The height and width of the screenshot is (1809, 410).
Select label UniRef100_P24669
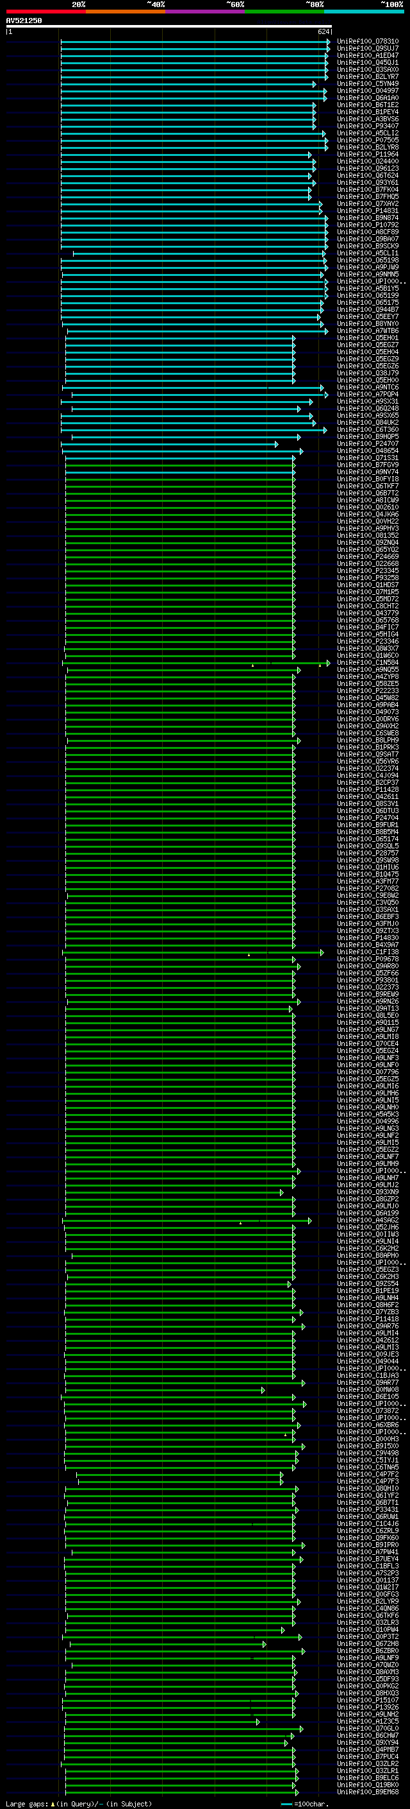pyautogui.click(x=368, y=557)
